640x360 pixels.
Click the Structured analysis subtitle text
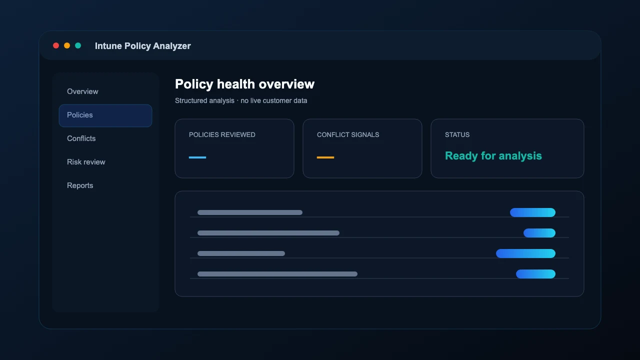(x=241, y=101)
